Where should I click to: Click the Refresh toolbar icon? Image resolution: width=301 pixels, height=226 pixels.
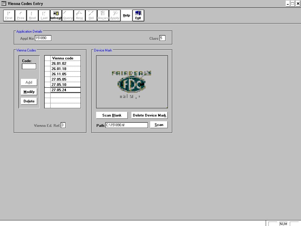point(56,15)
